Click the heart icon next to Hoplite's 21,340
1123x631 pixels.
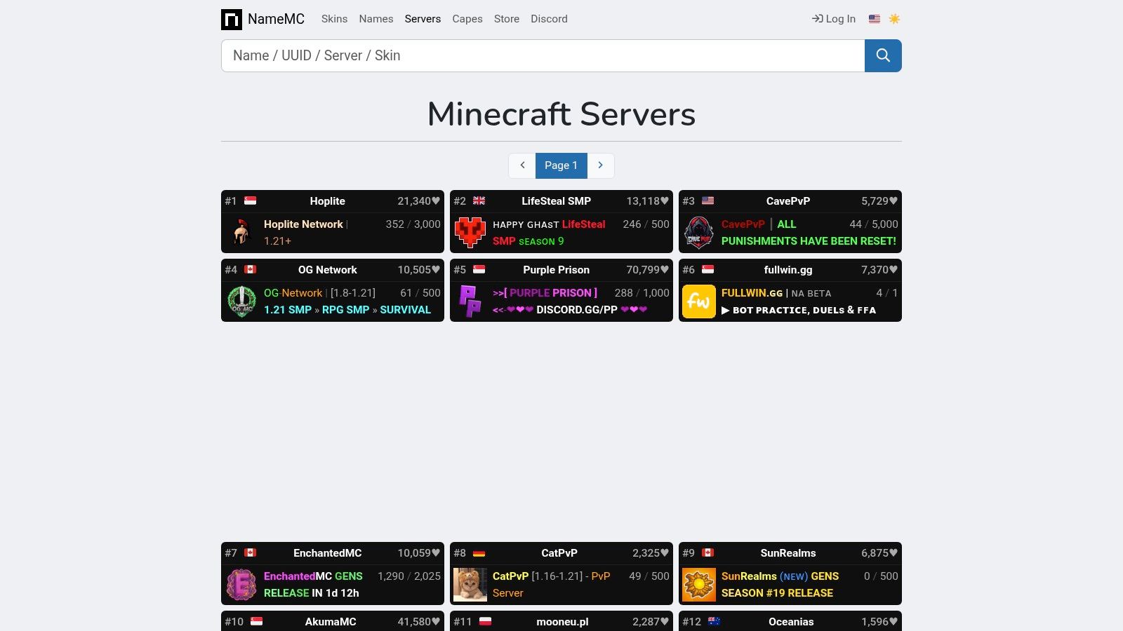coord(436,201)
